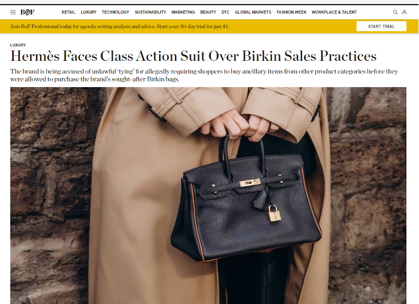This screenshot has width=419, height=304.
Task: Open the Birkin bag article image
Action: click(208, 195)
